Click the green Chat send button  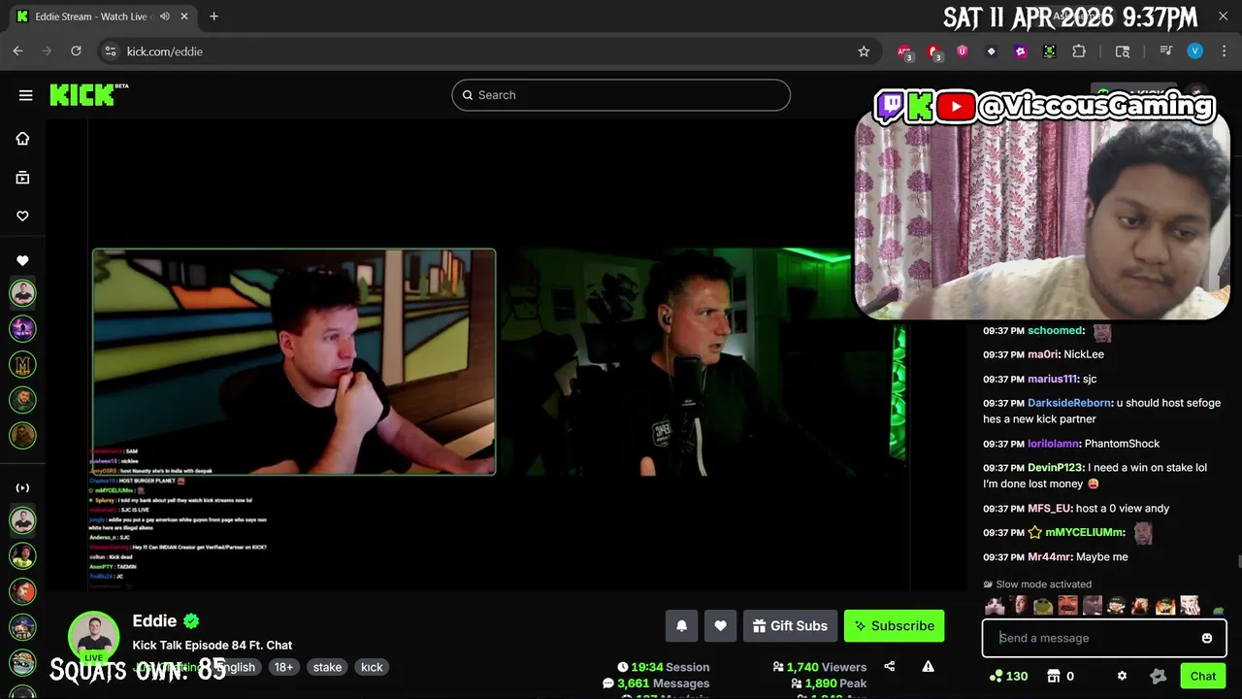click(1203, 676)
